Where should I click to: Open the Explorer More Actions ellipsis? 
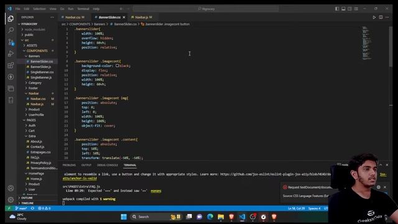pos(52,17)
